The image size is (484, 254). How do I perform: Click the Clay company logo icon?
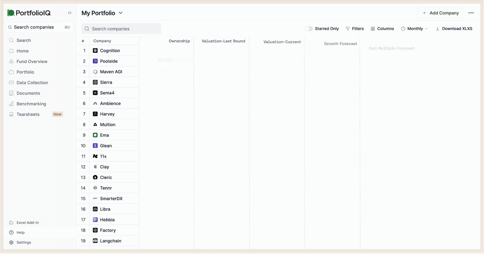coord(95,167)
